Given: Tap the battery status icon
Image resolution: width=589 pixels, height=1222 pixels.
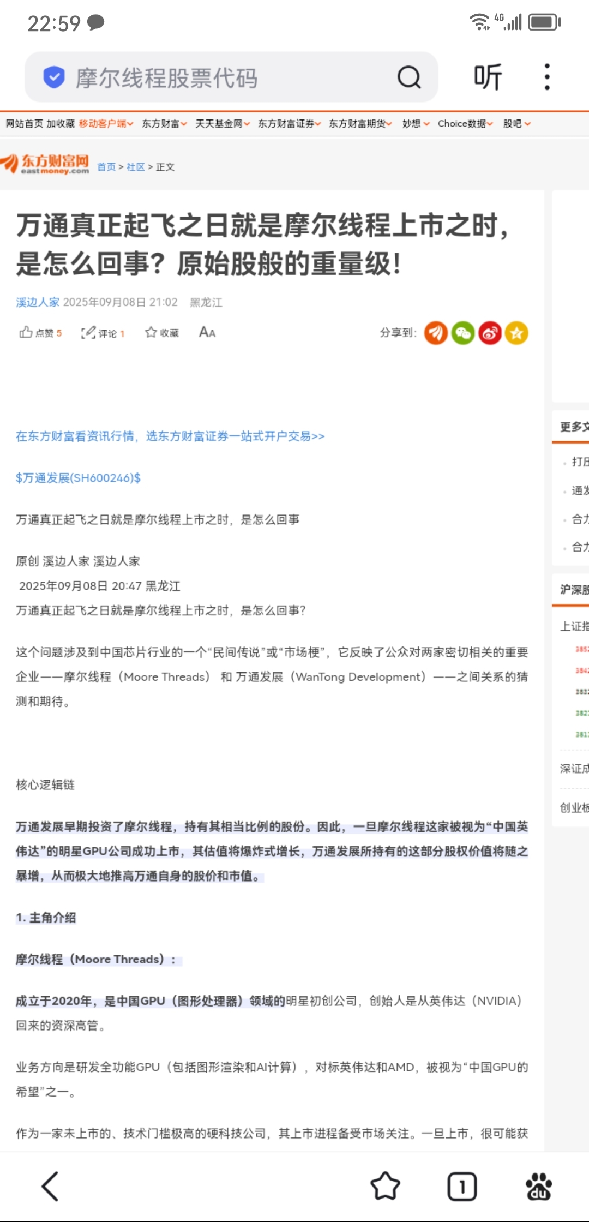Looking at the screenshot, I should (545, 22).
